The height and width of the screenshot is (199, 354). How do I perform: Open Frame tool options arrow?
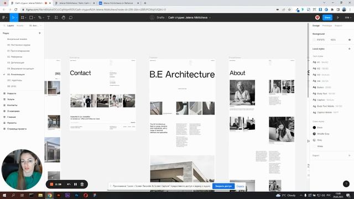pyautogui.click(x=25, y=18)
